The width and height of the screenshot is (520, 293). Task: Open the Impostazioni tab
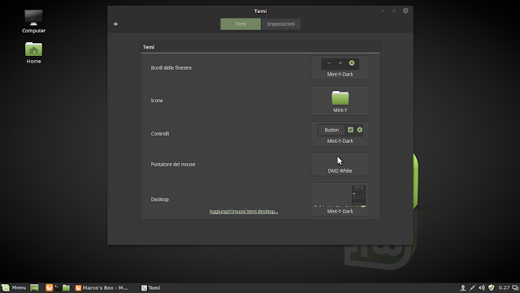point(281,24)
